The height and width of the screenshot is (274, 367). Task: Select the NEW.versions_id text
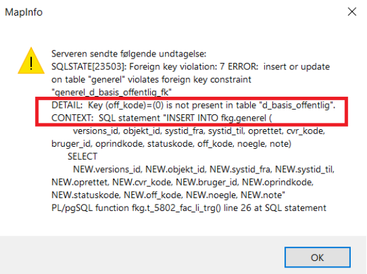107,169
